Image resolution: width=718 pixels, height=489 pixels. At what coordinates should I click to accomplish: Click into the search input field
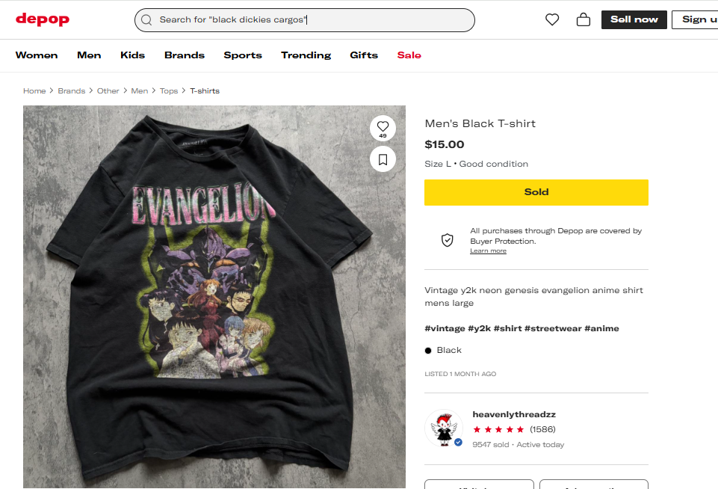pos(314,20)
